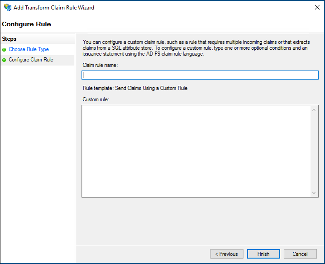Click Finish to complete the wizard
Viewport: 325px width, 264px height.
[x=263, y=254]
